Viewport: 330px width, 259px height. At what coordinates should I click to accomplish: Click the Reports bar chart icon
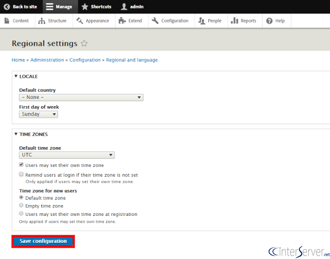point(234,21)
